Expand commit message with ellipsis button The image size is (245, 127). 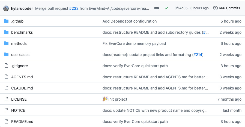coord(157,8)
